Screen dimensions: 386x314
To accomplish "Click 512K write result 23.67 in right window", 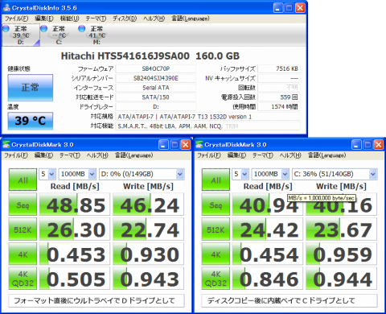I will click(342, 229).
